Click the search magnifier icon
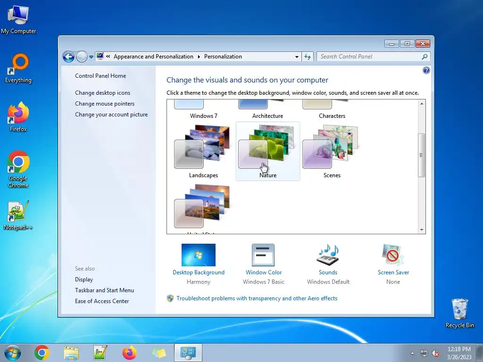Viewport: 483px width, 362px height. pos(425,57)
